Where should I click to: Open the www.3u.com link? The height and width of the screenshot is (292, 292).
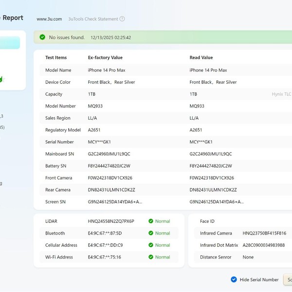point(49,19)
